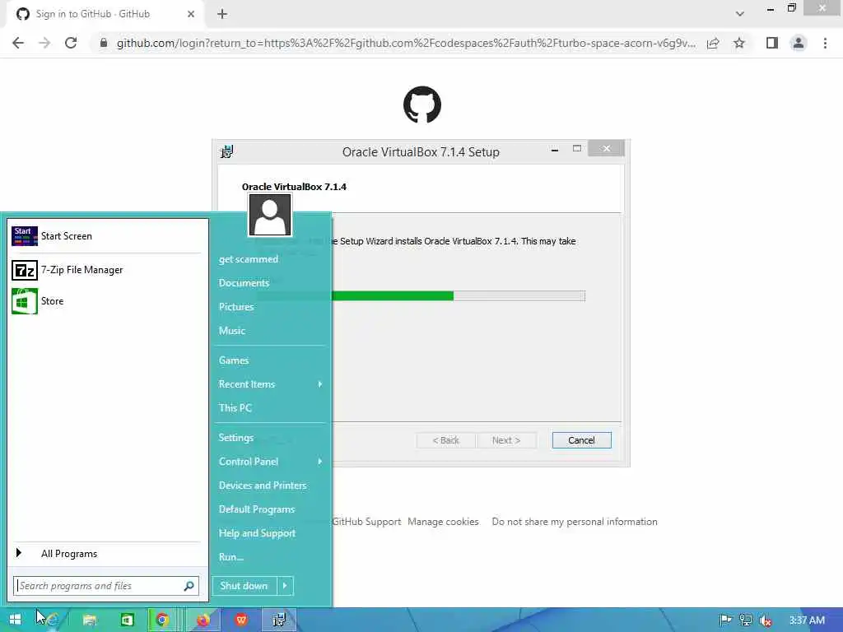The width and height of the screenshot is (843, 632).
Task: Close the Sign in to GitHub tab
Action: click(x=191, y=14)
